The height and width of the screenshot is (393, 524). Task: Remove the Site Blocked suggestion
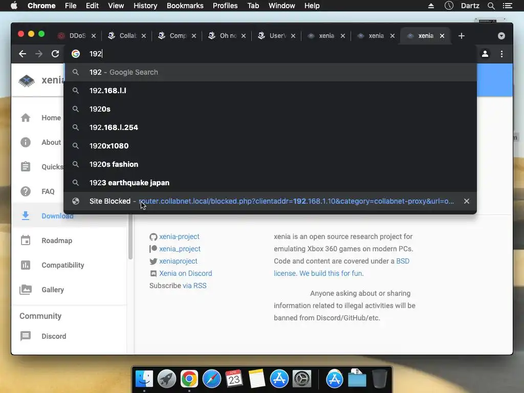[467, 201]
